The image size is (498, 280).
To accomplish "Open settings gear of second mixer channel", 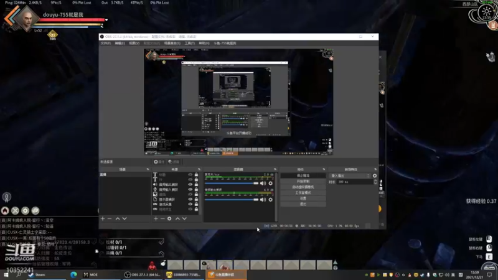I will [271, 200].
